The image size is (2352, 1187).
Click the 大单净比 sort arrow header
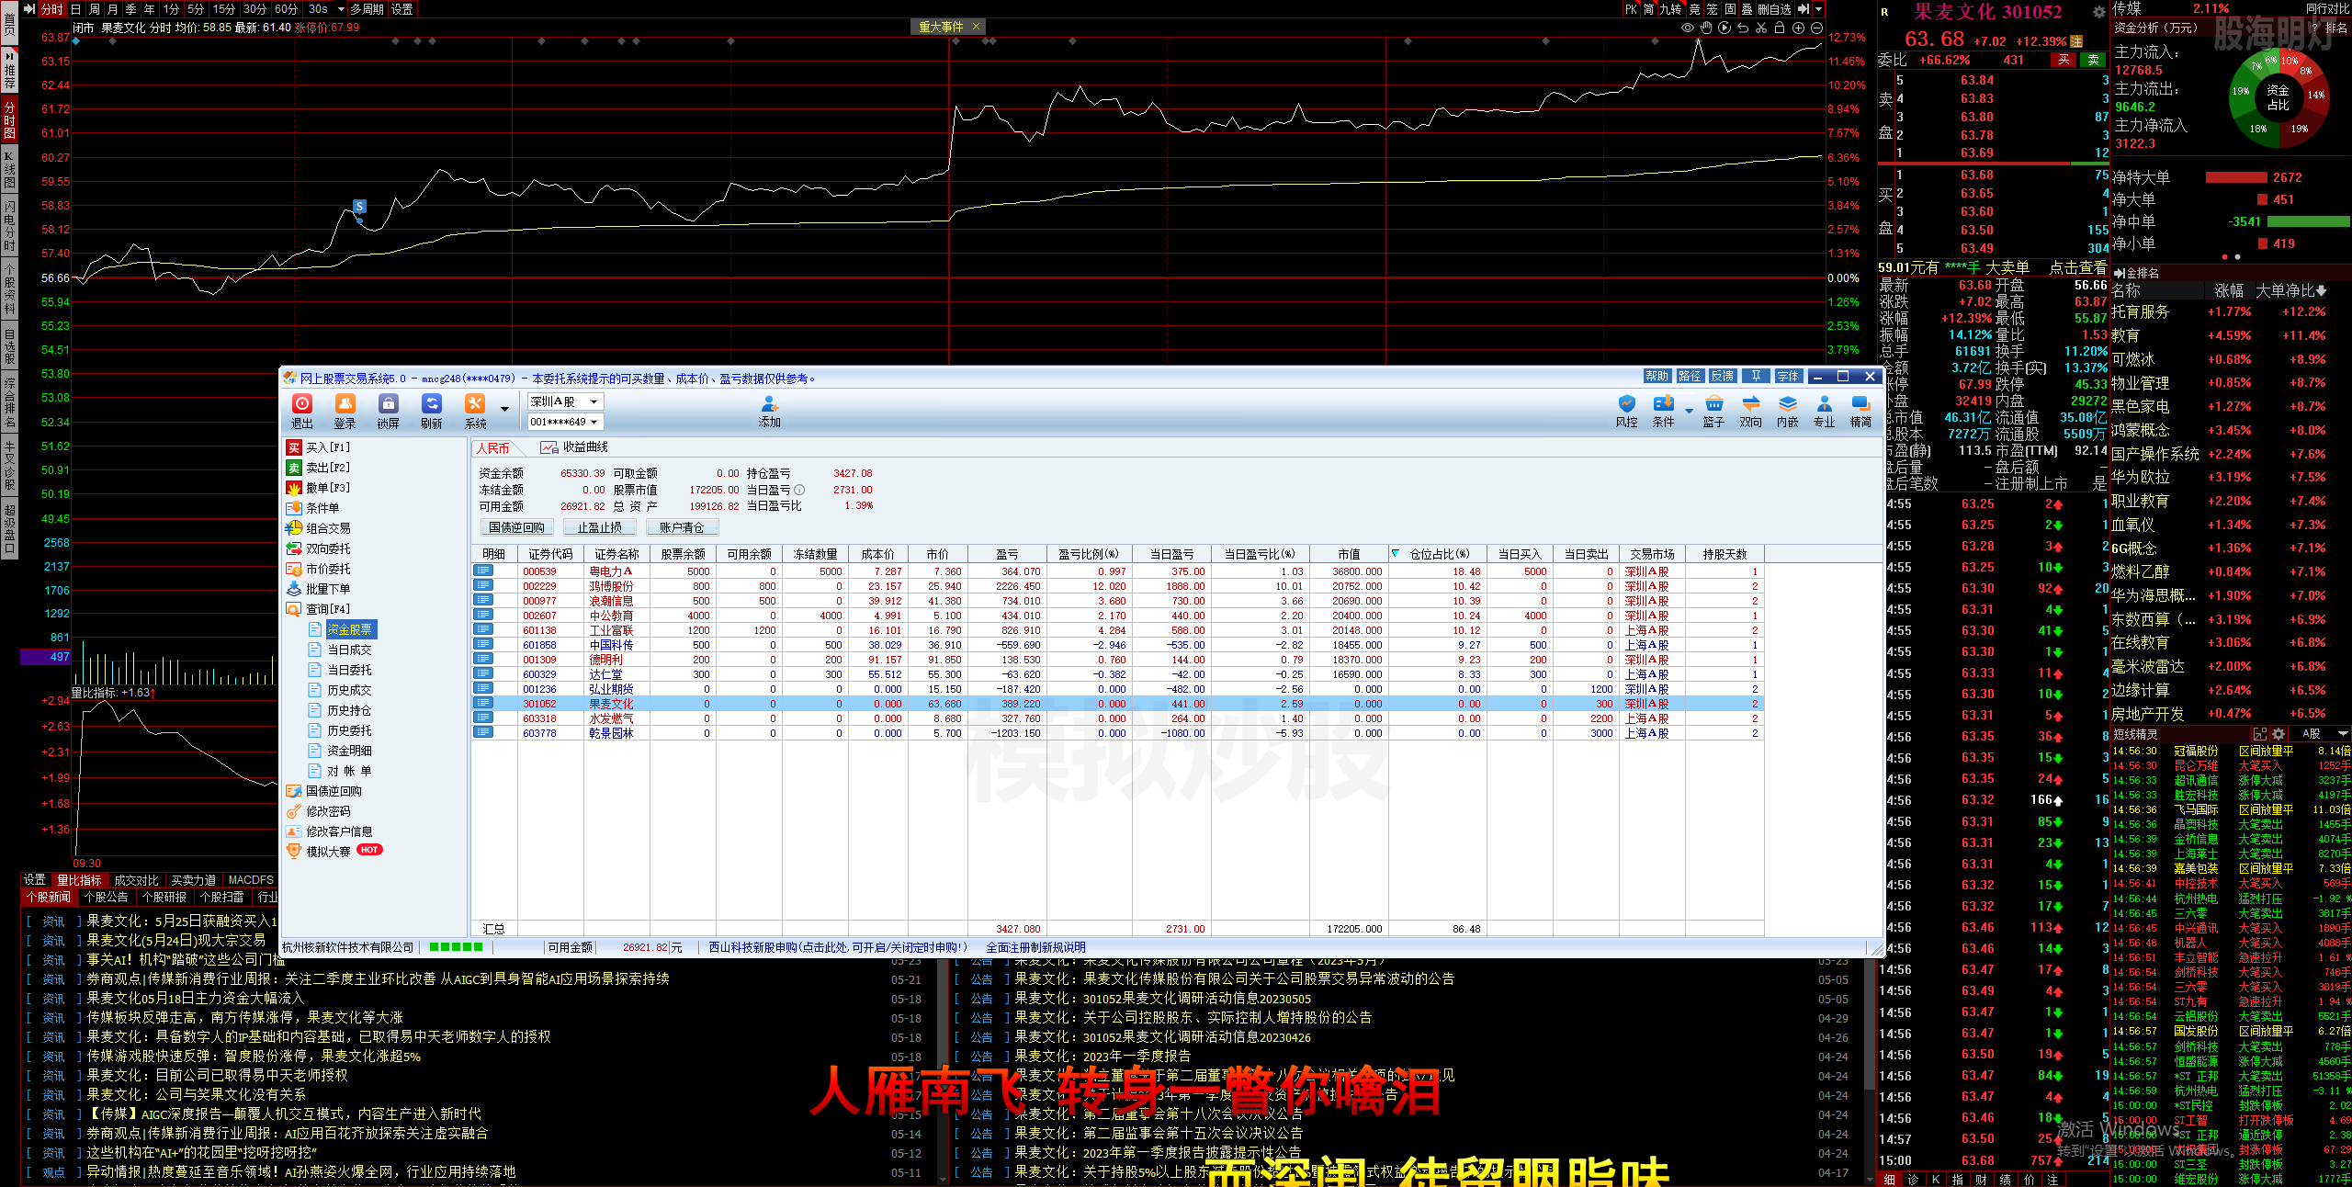[x=2291, y=291]
